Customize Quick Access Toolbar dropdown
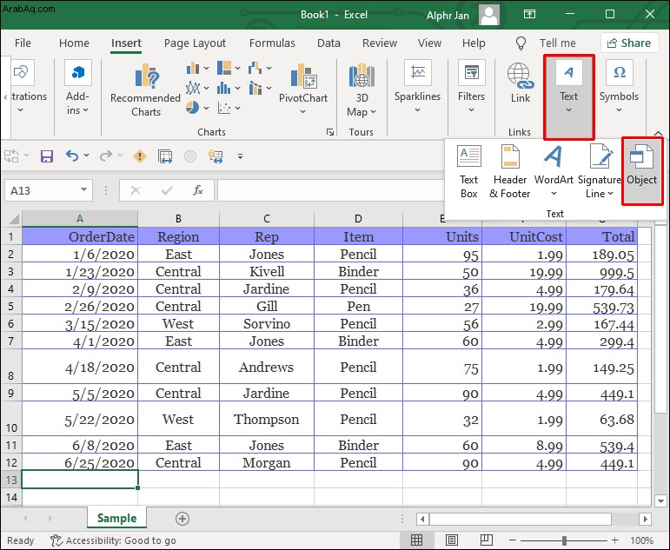Image resolution: width=670 pixels, height=550 pixels. pos(240,156)
